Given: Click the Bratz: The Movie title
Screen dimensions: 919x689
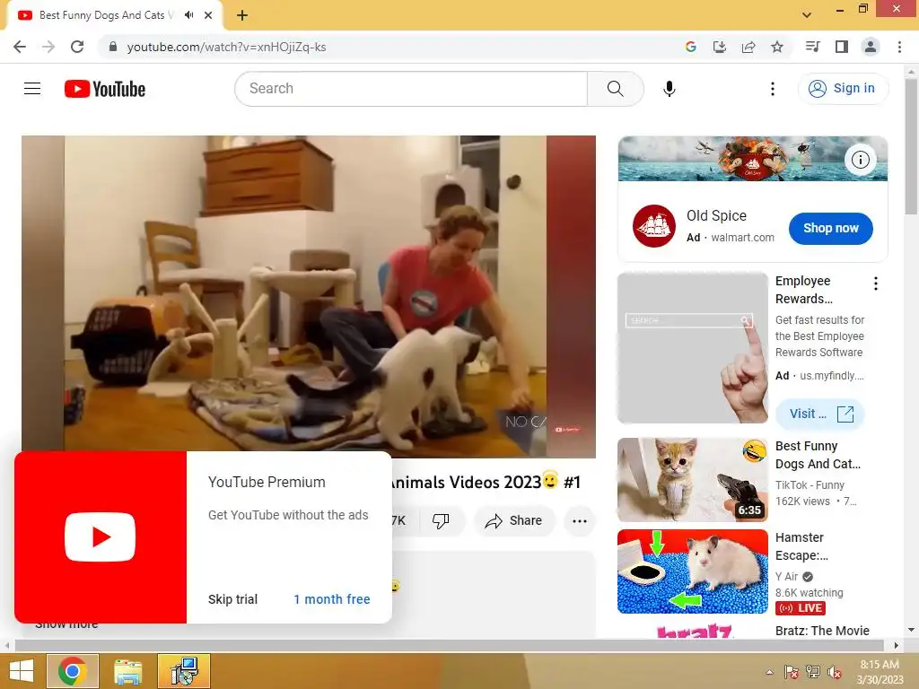Looking at the screenshot, I should [x=822, y=631].
